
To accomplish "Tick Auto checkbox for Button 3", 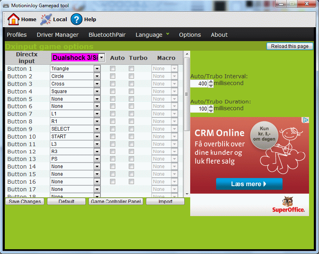I will pos(112,84).
